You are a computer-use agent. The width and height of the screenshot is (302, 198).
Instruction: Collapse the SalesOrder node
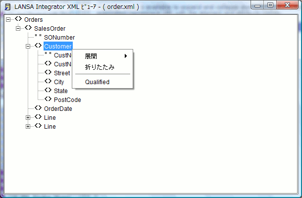coord(18,29)
